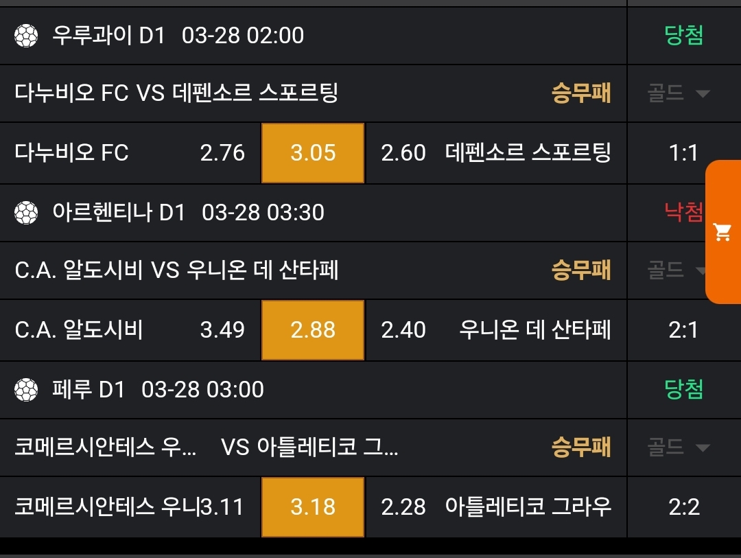Pick 아틀레티코 그라우 away win at 2.28
The width and height of the screenshot is (741, 558).
(x=495, y=507)
